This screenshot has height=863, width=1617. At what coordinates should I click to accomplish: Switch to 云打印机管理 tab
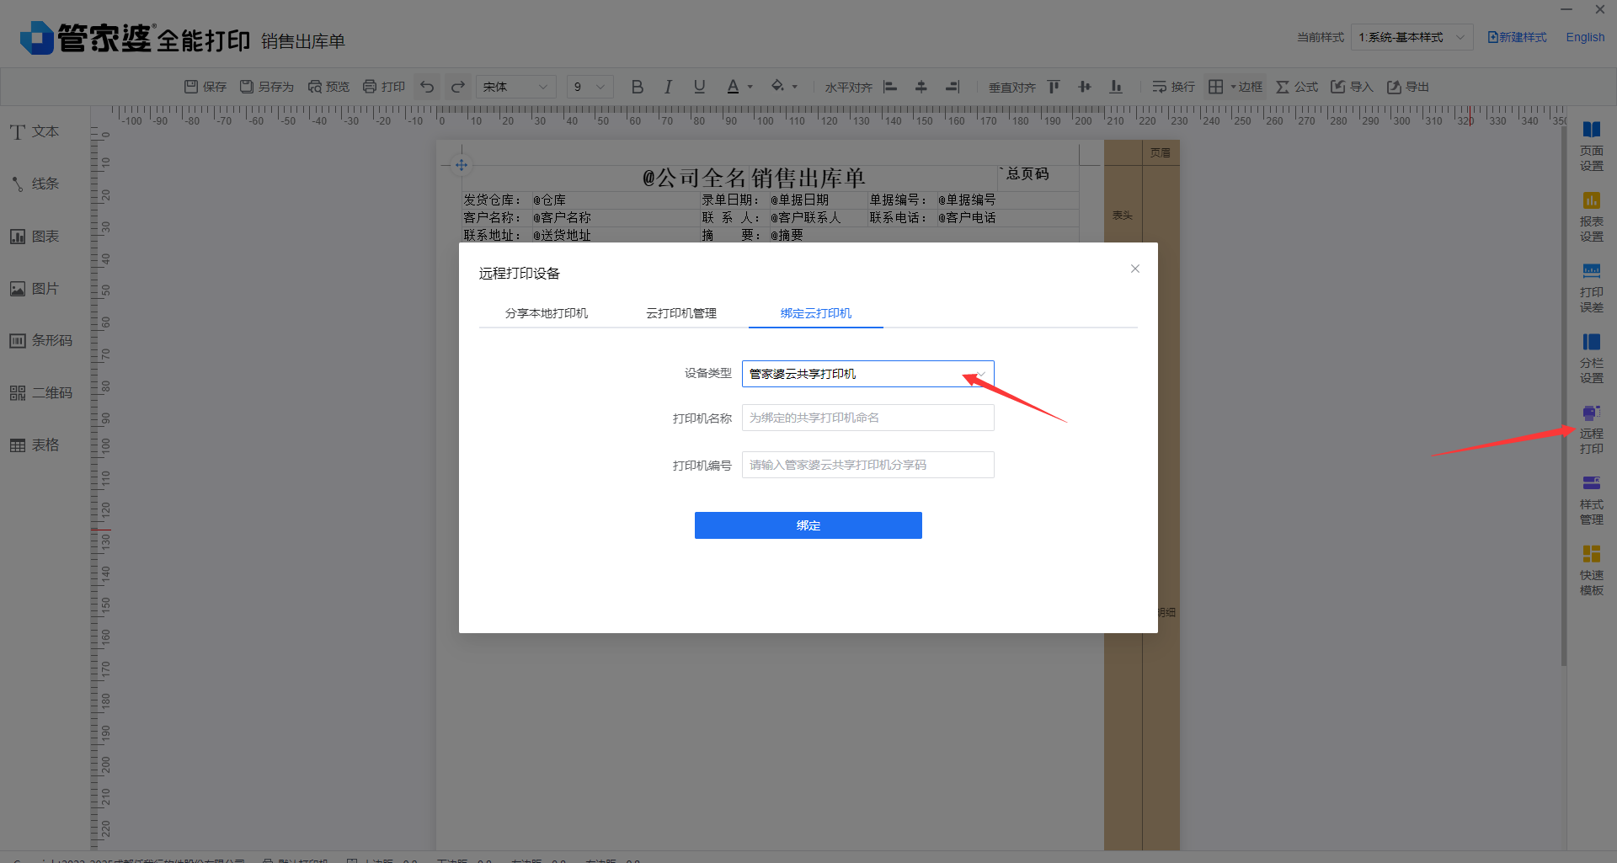(x=681, y=313)
